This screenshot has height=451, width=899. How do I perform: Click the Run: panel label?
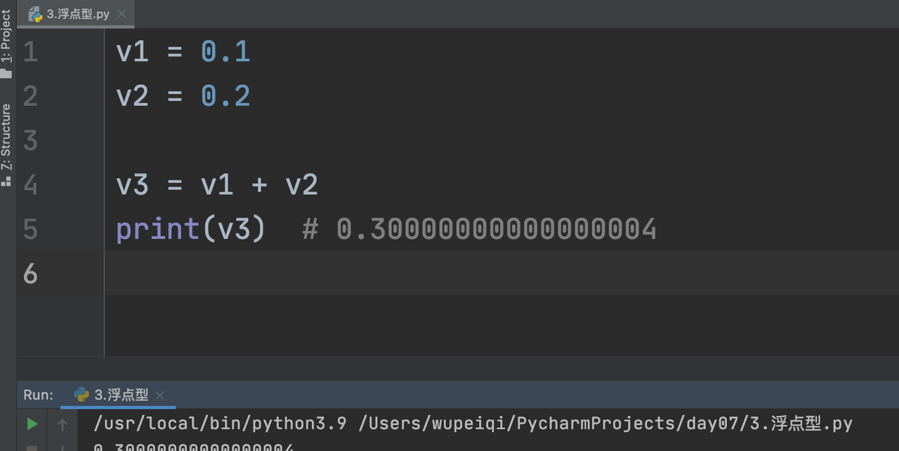38,395
